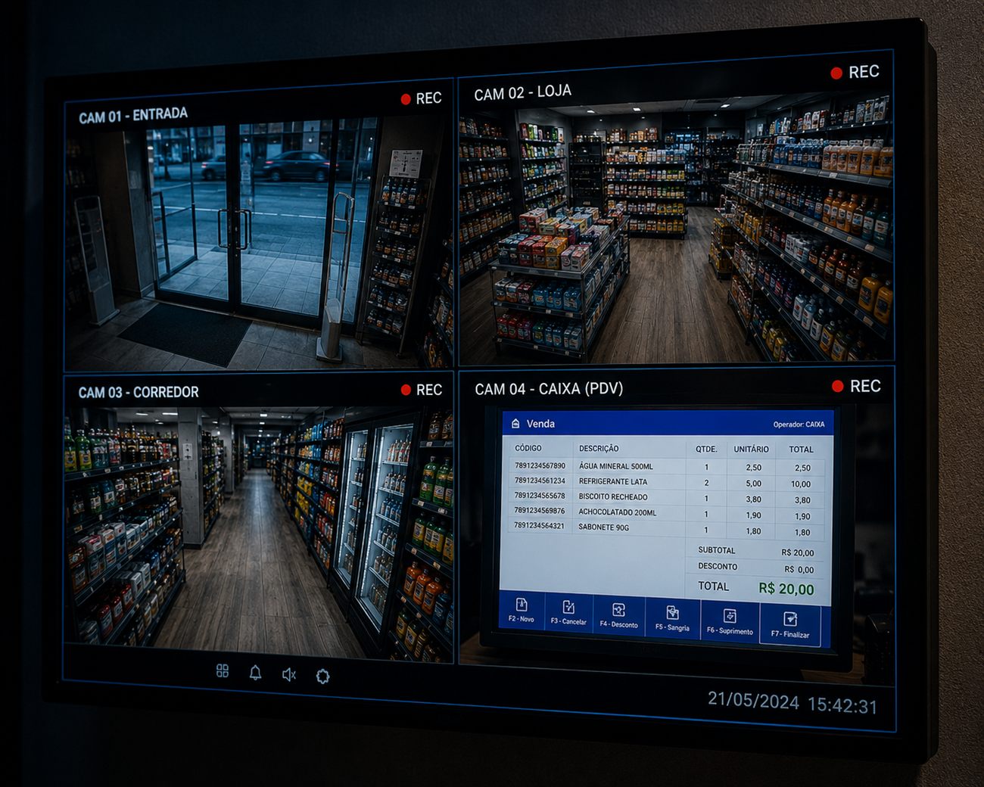Screen dimensions: 984x787
Task: Click F3 - Cancelar on the PDV
Action: (568, 613)
